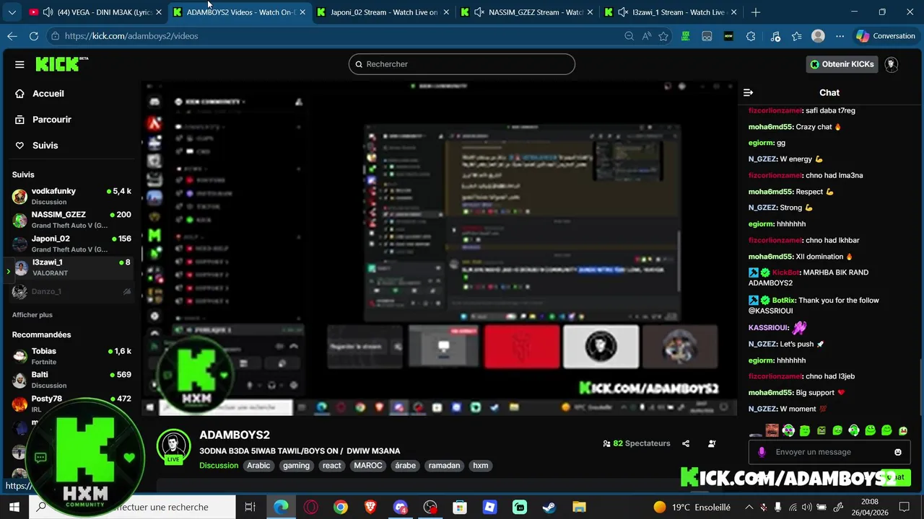
Task: Click the Obtenir KICKs button
Action: click(x=842, y=64)
